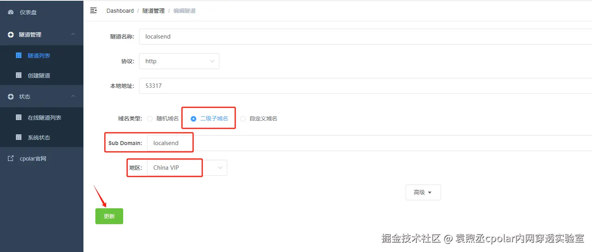Click the 本地地址 input field

pos(366,86)
